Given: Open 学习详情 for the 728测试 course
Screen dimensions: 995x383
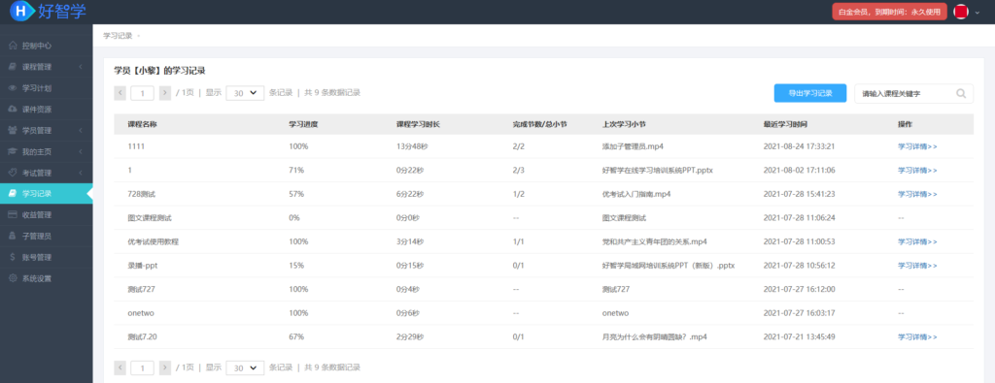Looking at the screenshot, I should (917, 194).
